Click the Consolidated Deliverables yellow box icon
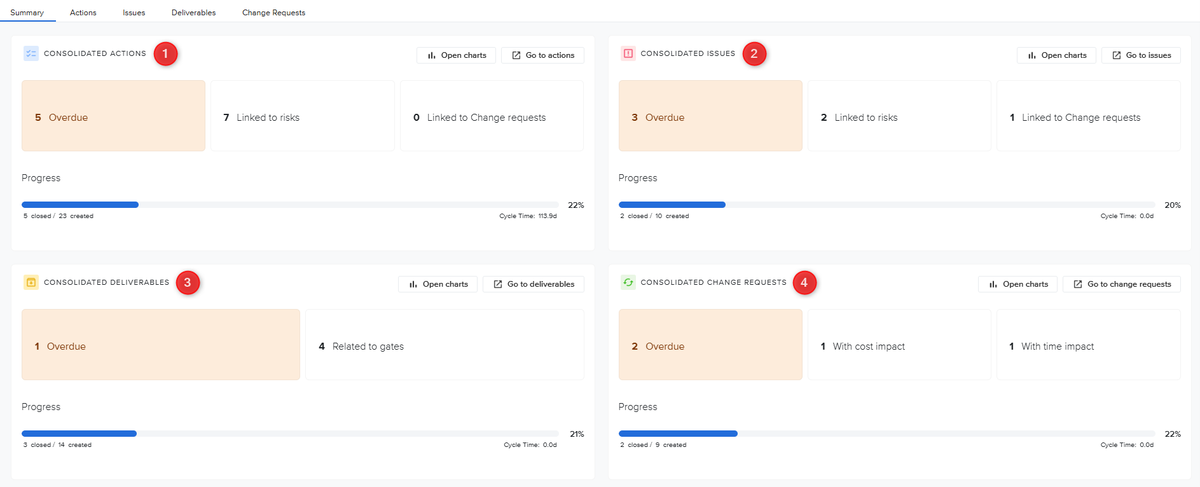This screenshot has height=487, width=1200. [x=31, y=282]
